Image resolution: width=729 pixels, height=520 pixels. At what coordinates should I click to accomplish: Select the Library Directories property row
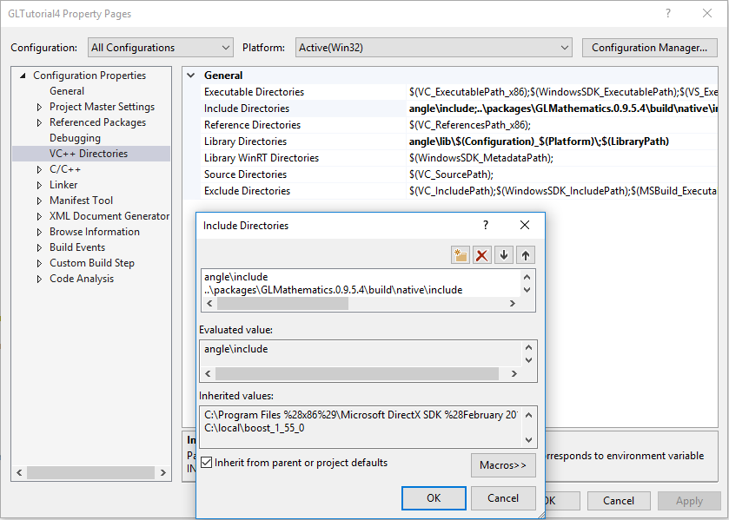point(245,142)
